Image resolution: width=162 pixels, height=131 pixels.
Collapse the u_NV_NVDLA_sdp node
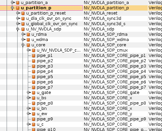point(18,29)
